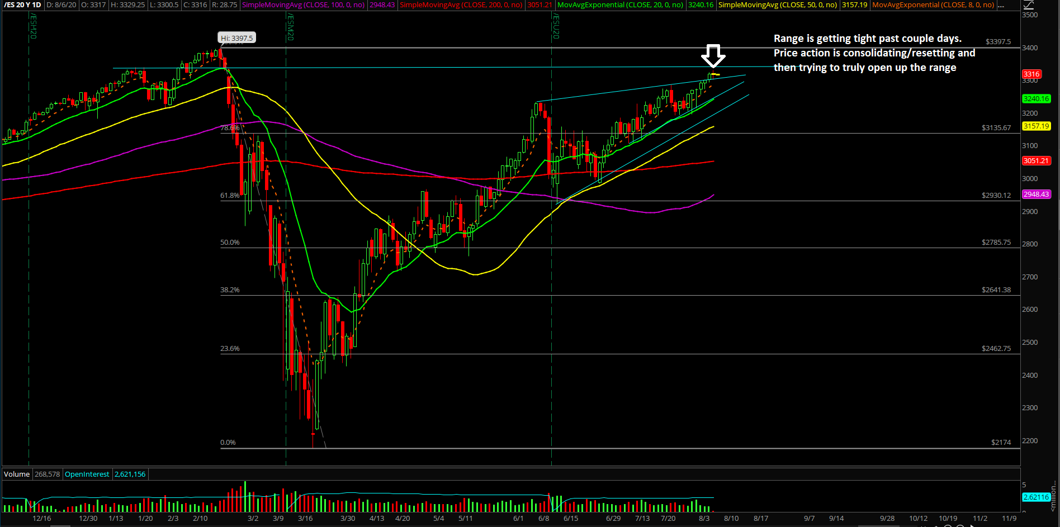
Task: Open the /ES 20 Y 1D symbol timeframe label
Action: coord(23,5)
